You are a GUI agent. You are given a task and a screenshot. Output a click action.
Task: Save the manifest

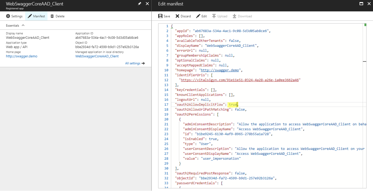pyautogui.click(x=164, y=16)
